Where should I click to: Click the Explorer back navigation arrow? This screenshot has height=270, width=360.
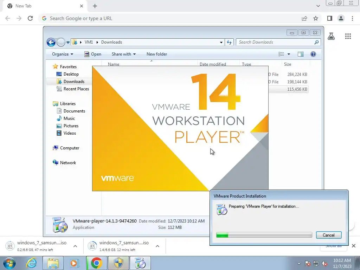click(51, 42)
